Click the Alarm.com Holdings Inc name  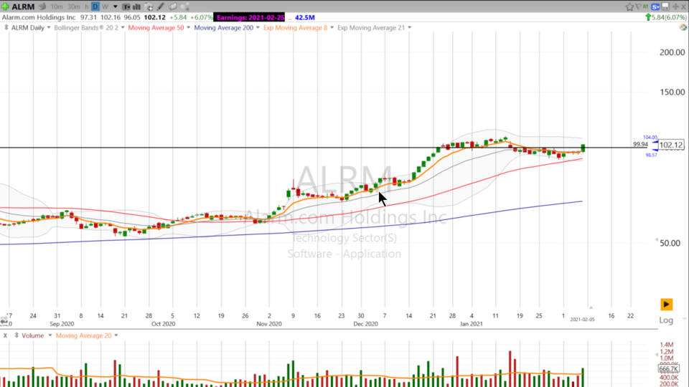39,17
